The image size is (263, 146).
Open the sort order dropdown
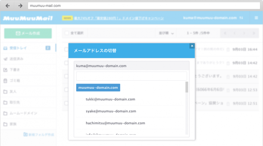(x=166, y=33)
